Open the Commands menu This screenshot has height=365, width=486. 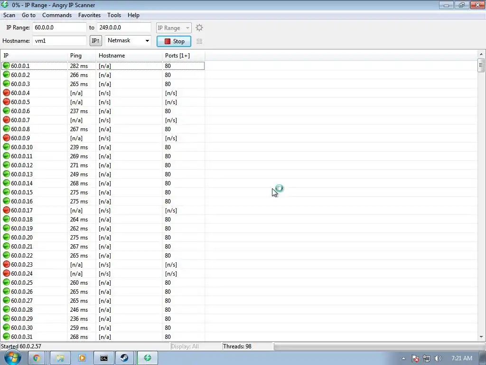57,15
